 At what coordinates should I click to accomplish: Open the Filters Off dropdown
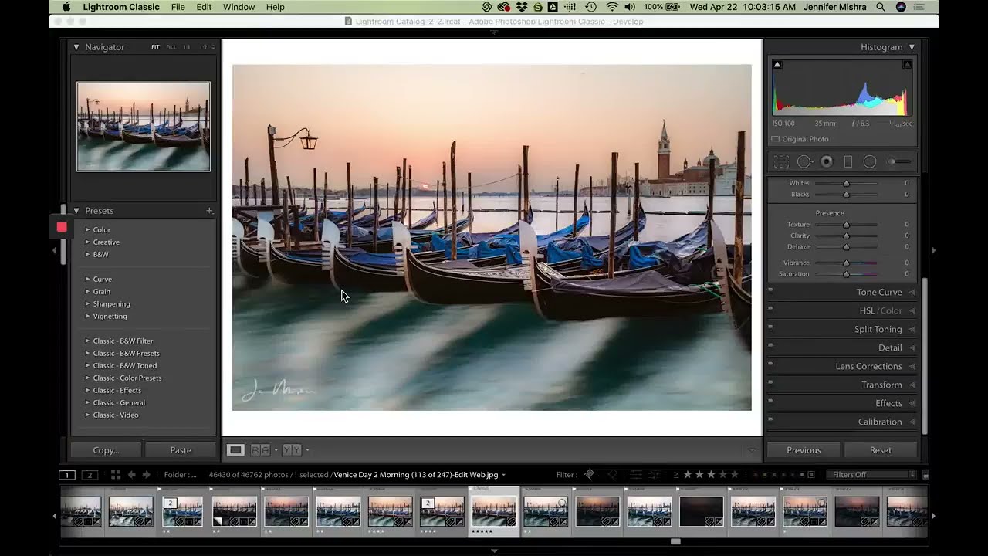pos(872,474)
